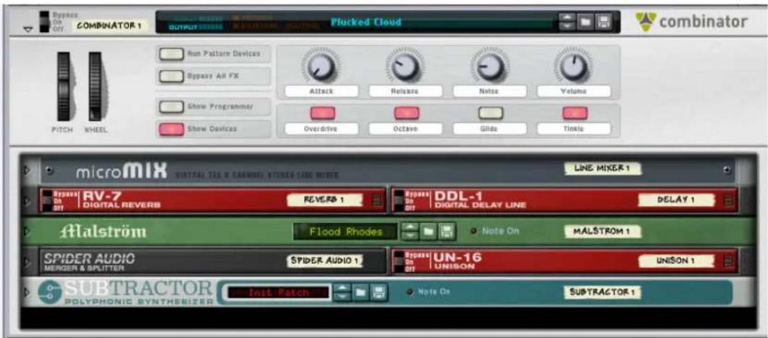Open the Malström patch browser folder icon
Image resolution: width=768 pixels, height=338 pixels.
click(426, 232)
